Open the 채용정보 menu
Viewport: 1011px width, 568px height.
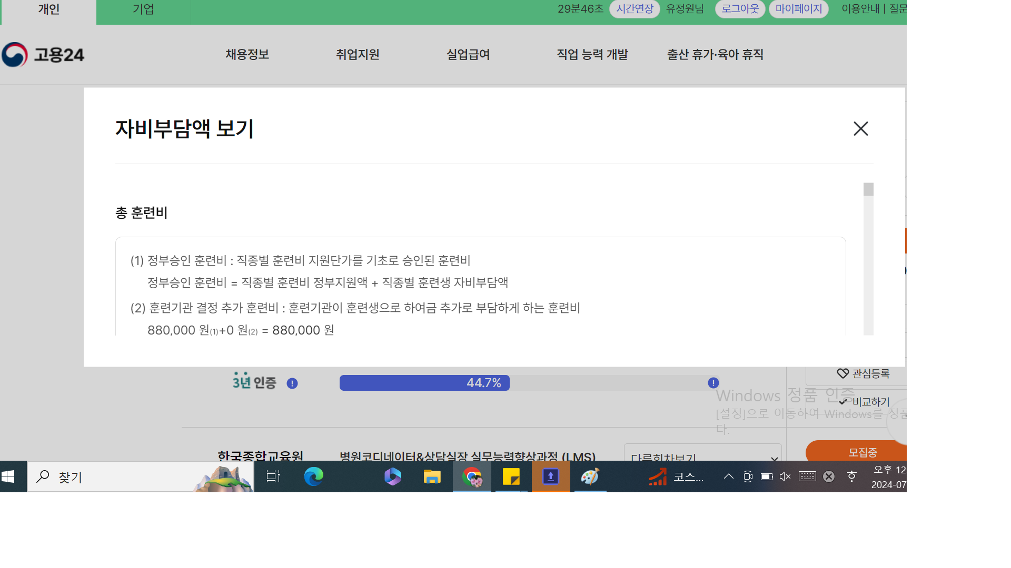coord(247,54)
